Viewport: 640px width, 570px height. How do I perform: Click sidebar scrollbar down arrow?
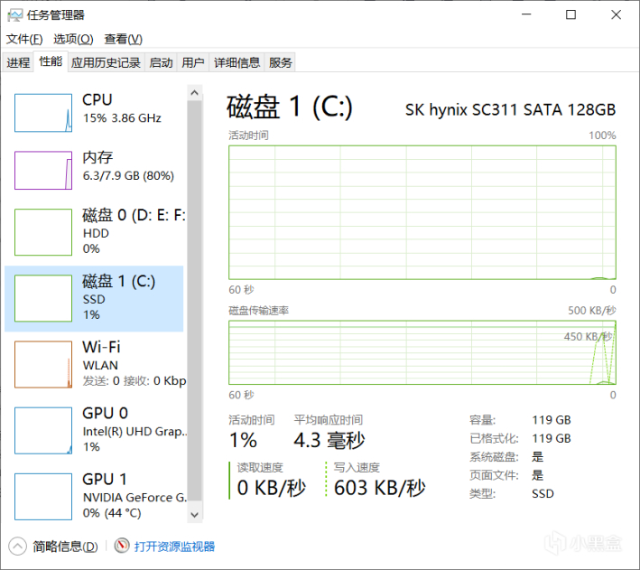pyautogui.click(x=195, y=514)
